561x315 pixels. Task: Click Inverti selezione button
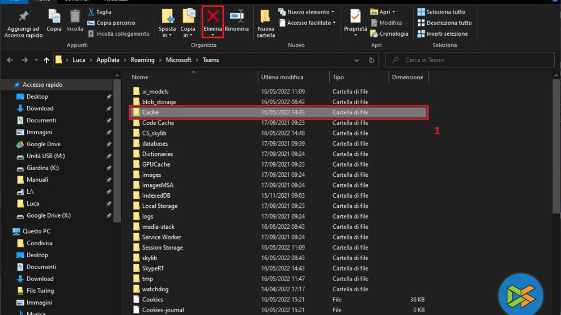coord(443,33)
